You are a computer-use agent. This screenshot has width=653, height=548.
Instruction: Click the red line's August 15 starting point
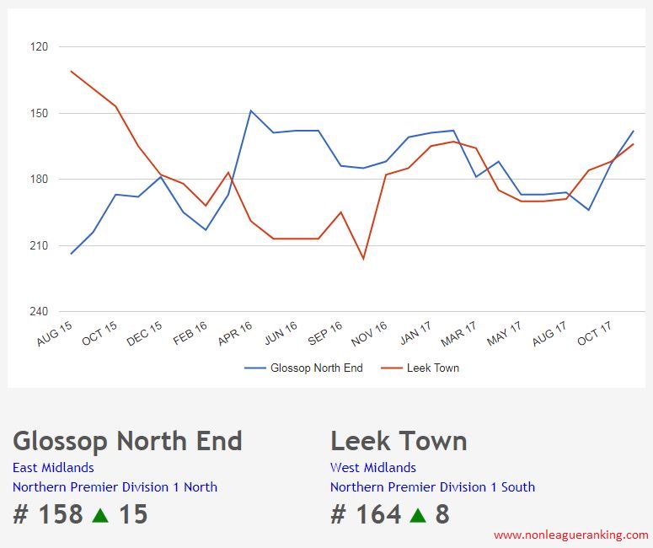[x=72, y=72]
